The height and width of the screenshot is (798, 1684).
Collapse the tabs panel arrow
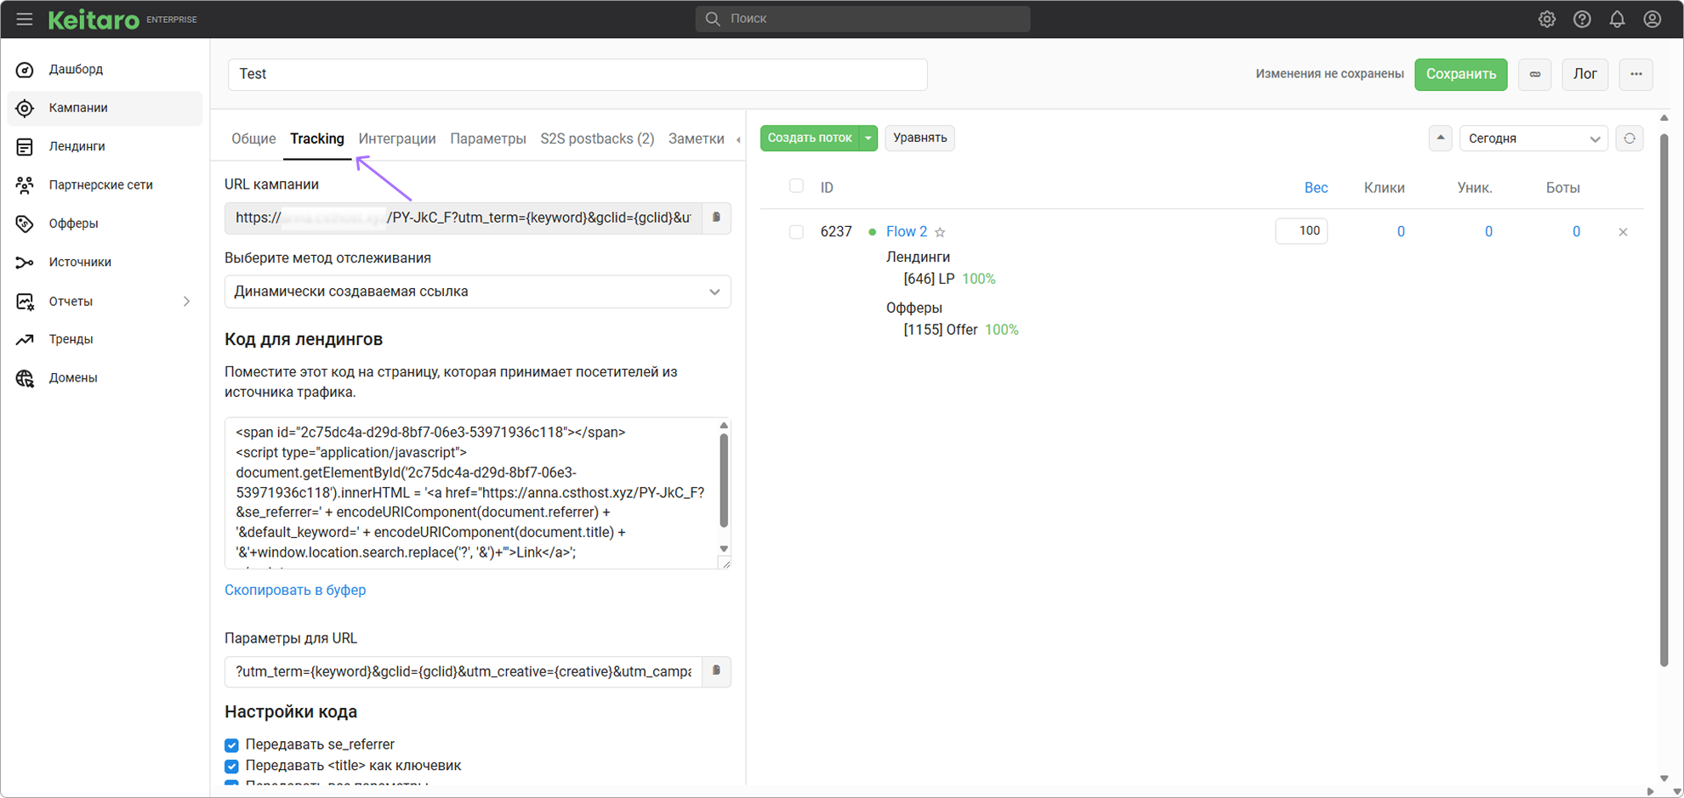pos(738,139)
